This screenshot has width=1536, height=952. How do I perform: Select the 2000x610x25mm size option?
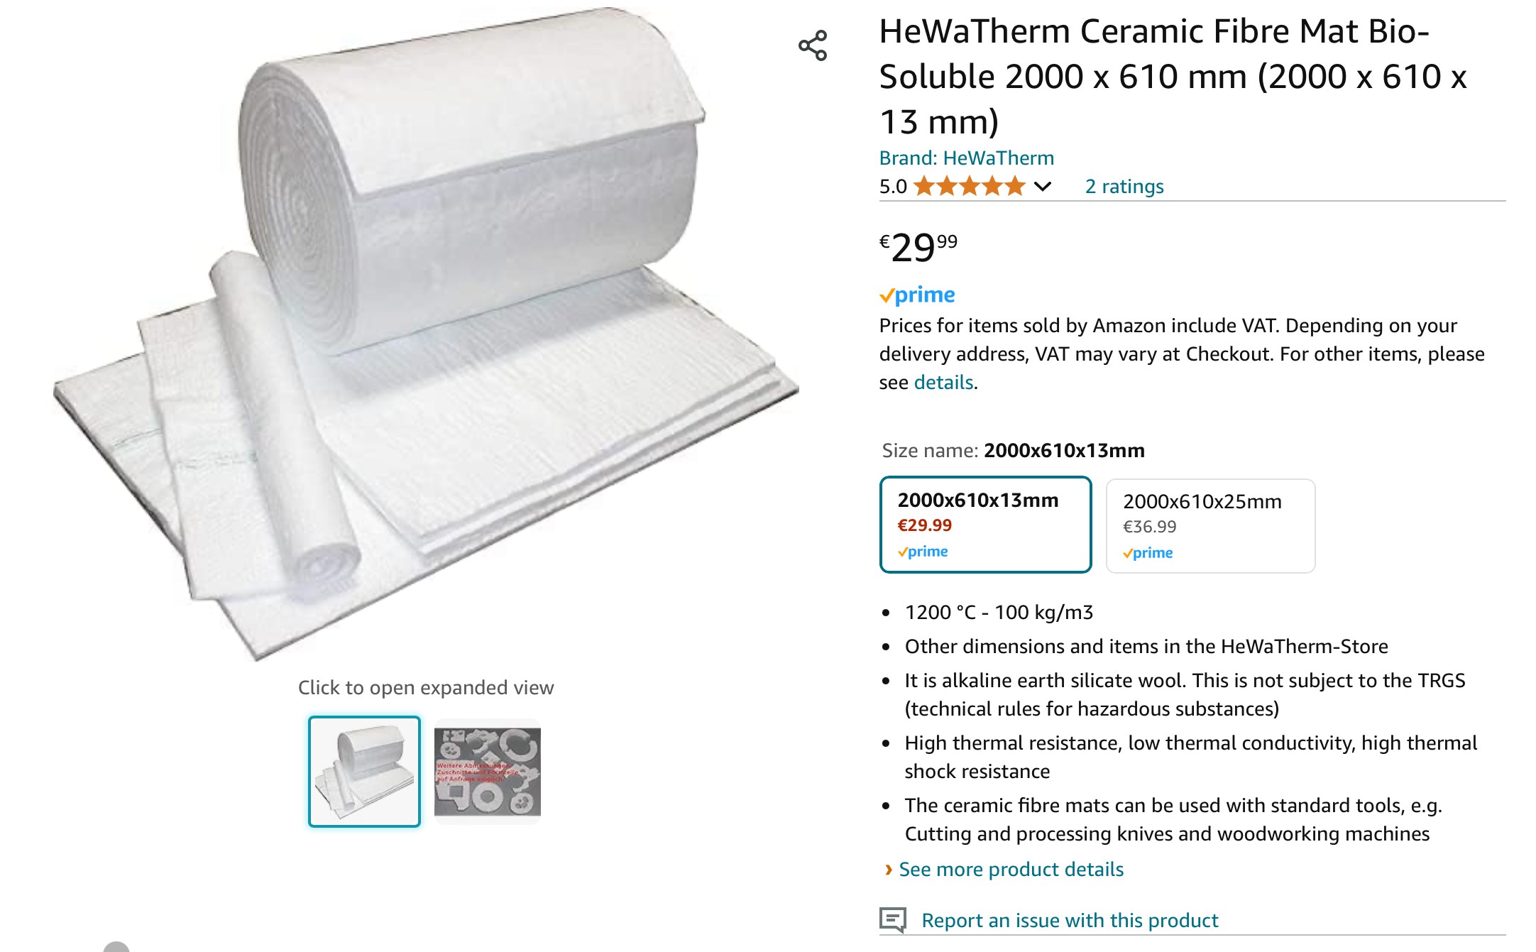pyautogui.click(x=1210, y=525)
